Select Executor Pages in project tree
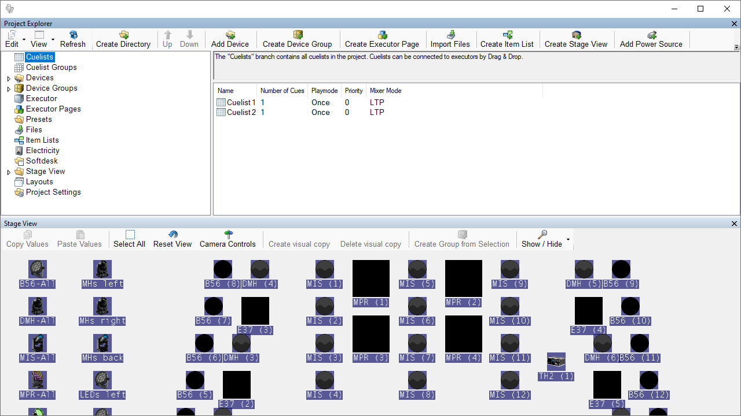 [53, 109]
